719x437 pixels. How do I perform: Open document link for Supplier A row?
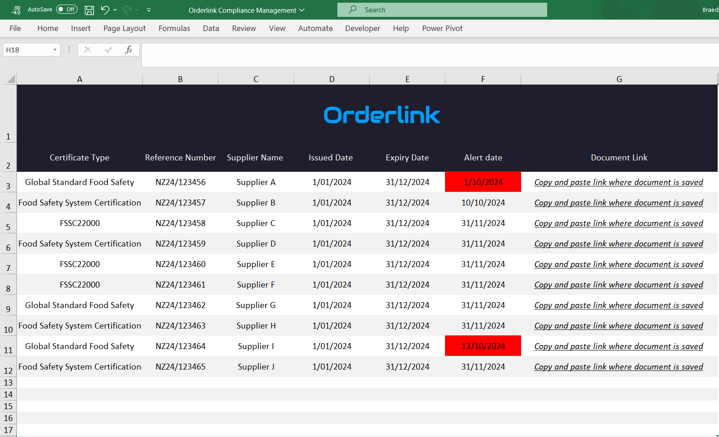pos(619,182)
